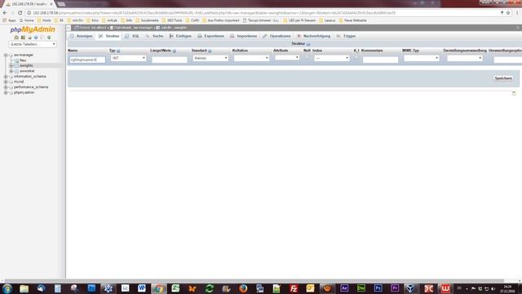Viewport: 522px width, 294px height.
Task: Click the Windows Start button
Action: (x=7, y=288)
